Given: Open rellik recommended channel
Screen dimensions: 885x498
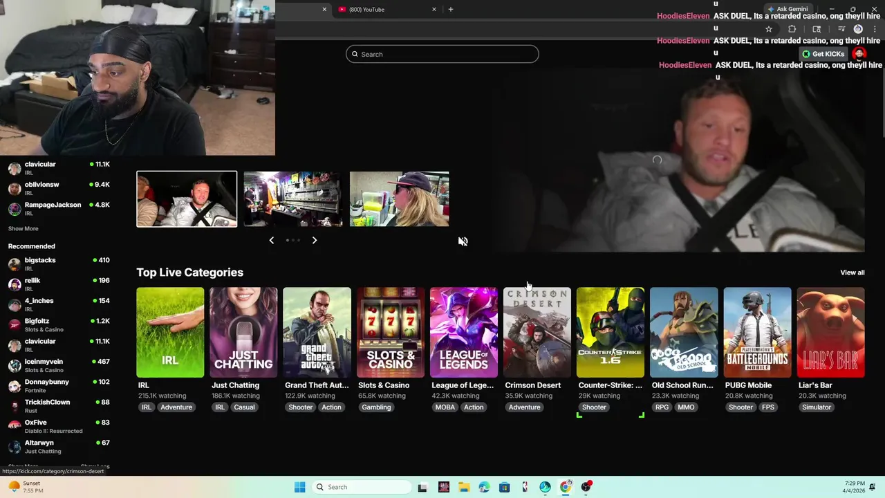Looking at the screenshot, I should tap(59, 284).
